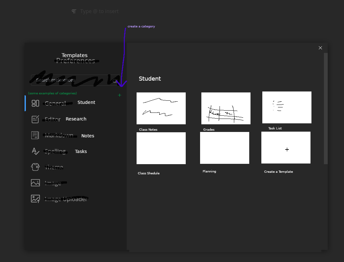The width and height of the screenshot is (344, 262).
Task: Click the Image picture icon
Action: pos(35,183)
